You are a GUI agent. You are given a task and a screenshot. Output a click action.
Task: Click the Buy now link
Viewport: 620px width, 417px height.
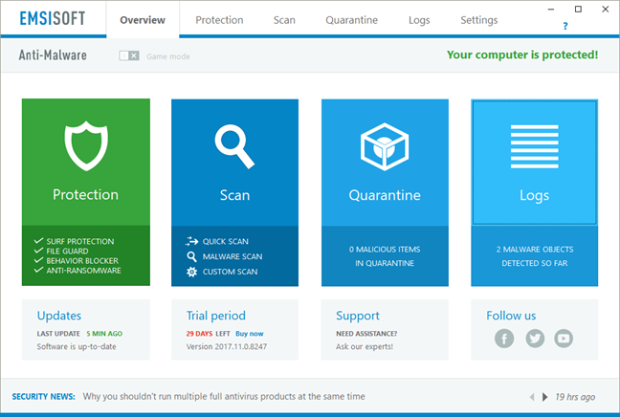coord(250,334)
